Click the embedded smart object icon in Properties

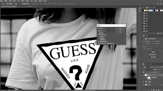[144, 39]
